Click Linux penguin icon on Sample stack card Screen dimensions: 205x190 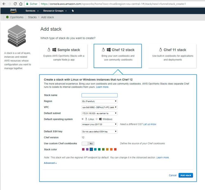pos(49,50)
